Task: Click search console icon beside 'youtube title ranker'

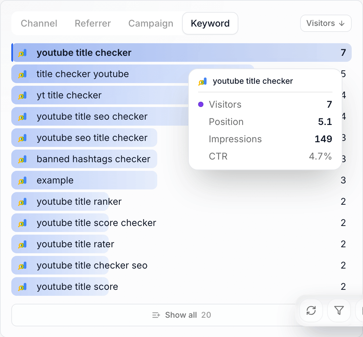Action: (23, 202)
